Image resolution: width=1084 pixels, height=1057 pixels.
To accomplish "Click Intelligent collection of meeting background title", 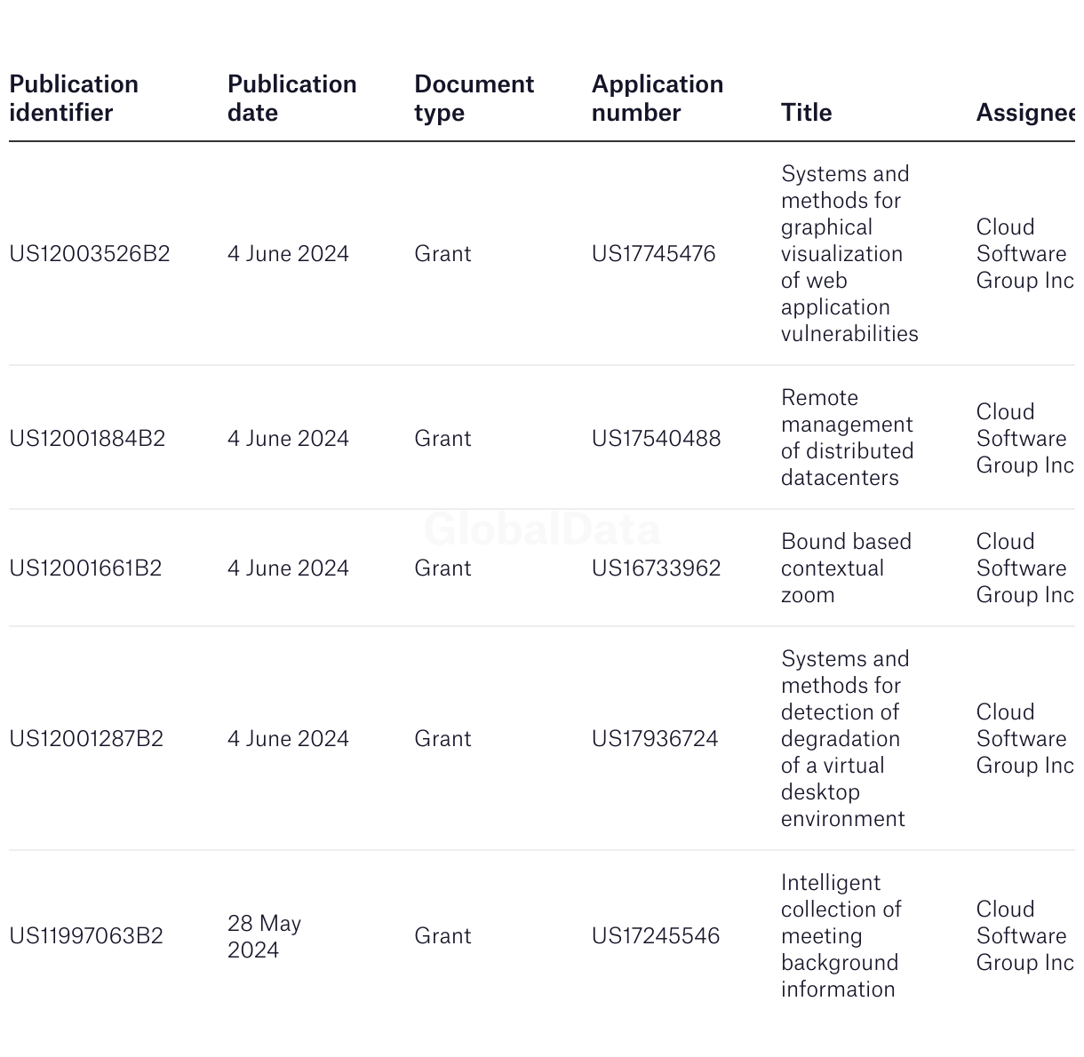I will tap(841, 936).
